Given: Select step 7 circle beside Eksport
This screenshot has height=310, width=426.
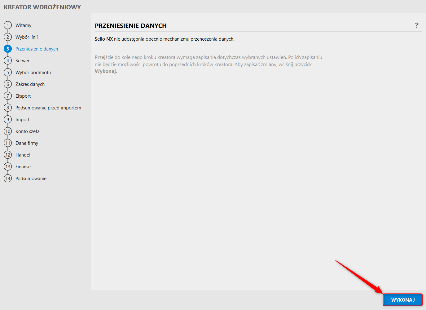Looking at the screenshot, I should point(8,96).
